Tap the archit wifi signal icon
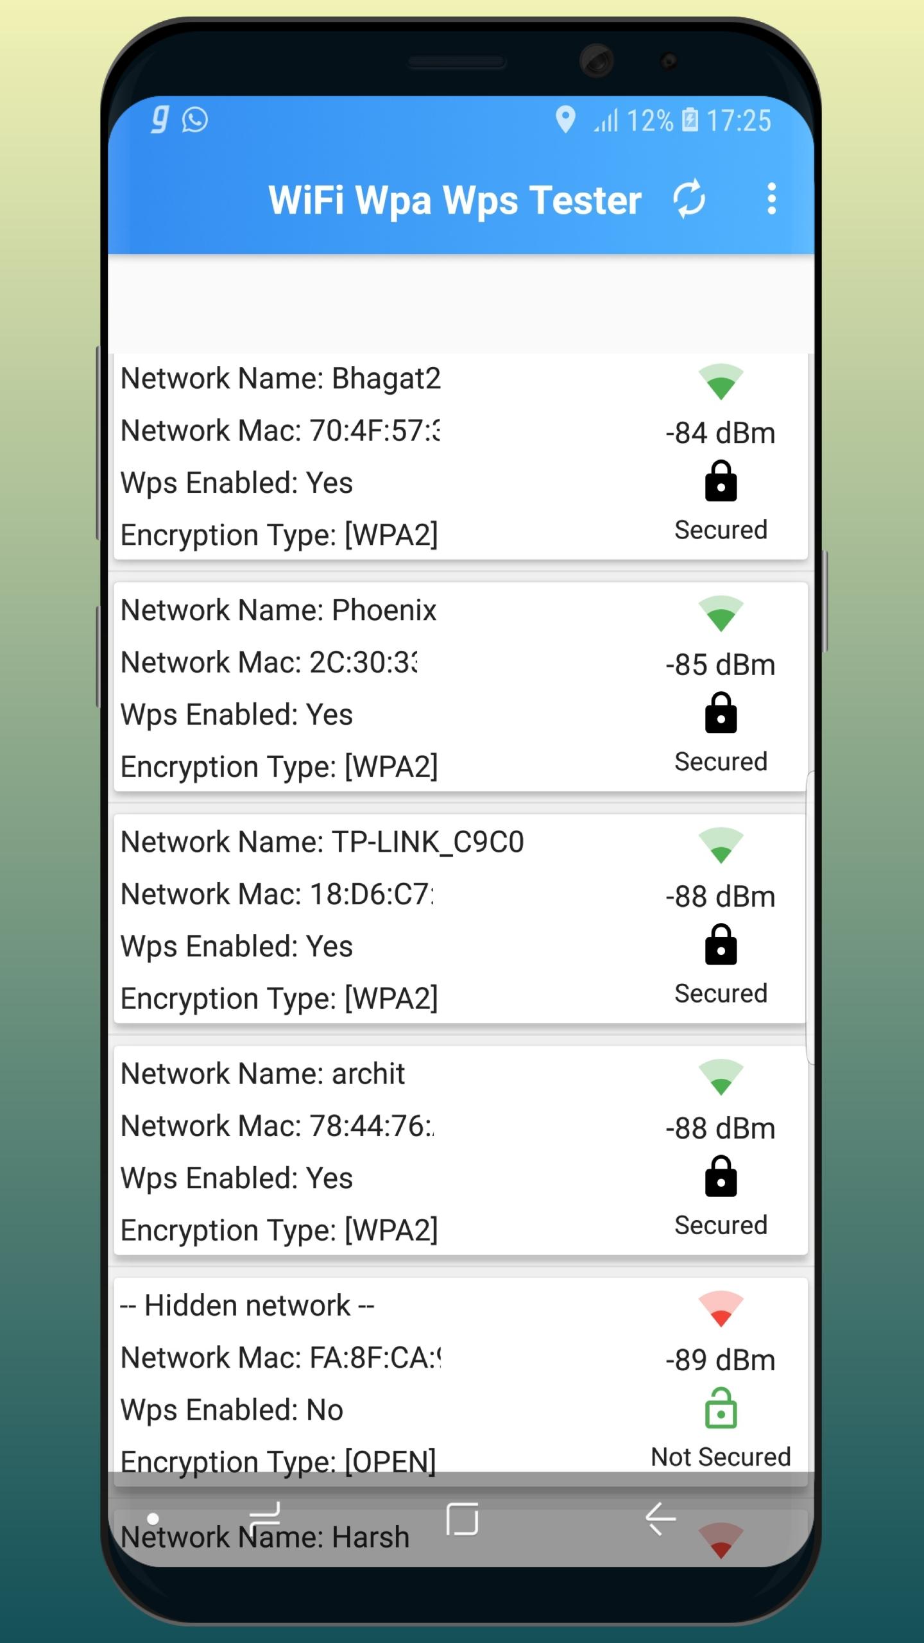The image size is (924, 1643). click(721, 1078)
